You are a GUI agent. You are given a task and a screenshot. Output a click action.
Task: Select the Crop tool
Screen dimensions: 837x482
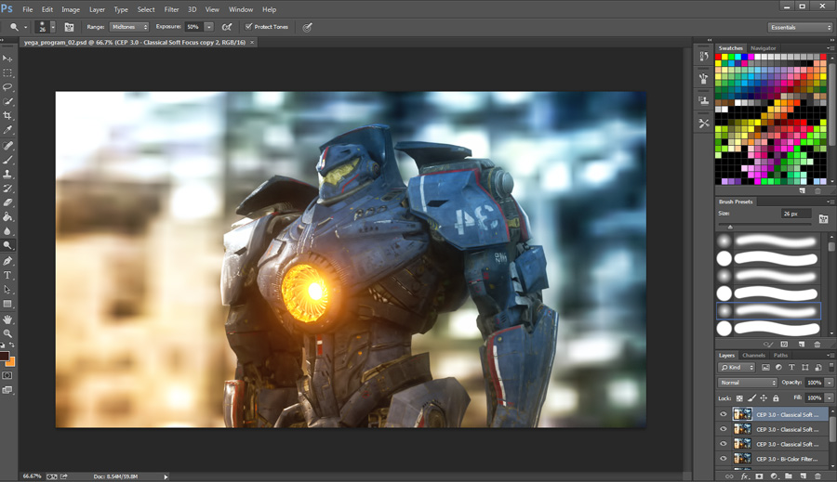click(x=7, y=116)
